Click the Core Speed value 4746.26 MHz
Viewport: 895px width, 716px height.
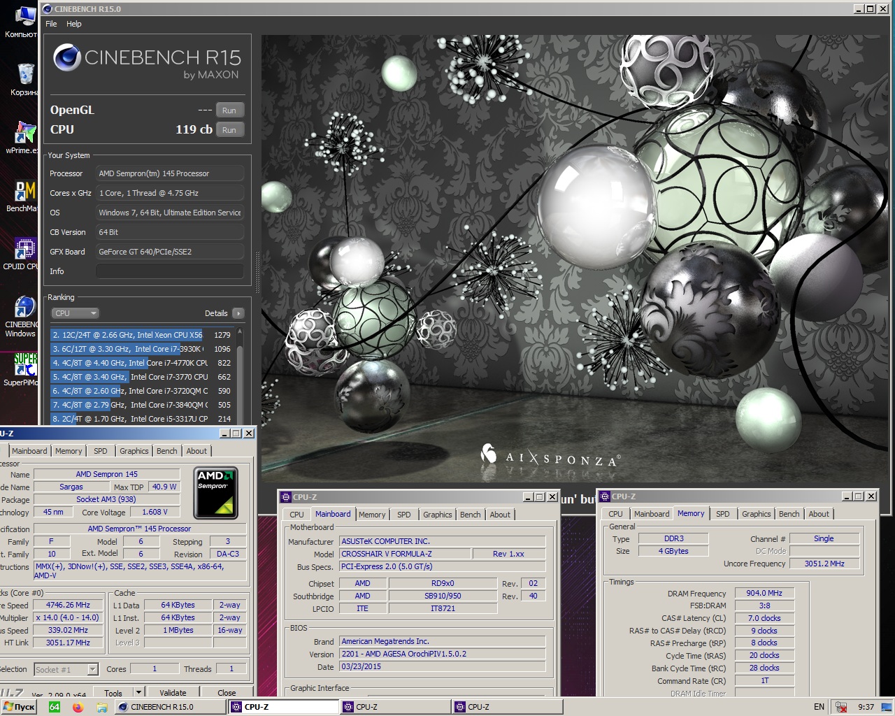point(68,605)
